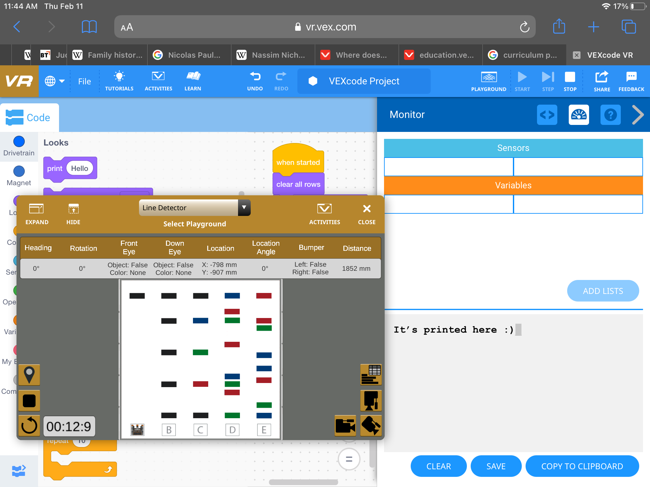Screen dimensions: 650x487
Task: Reset the playground with circular arrow
Action: pos(29,425)
